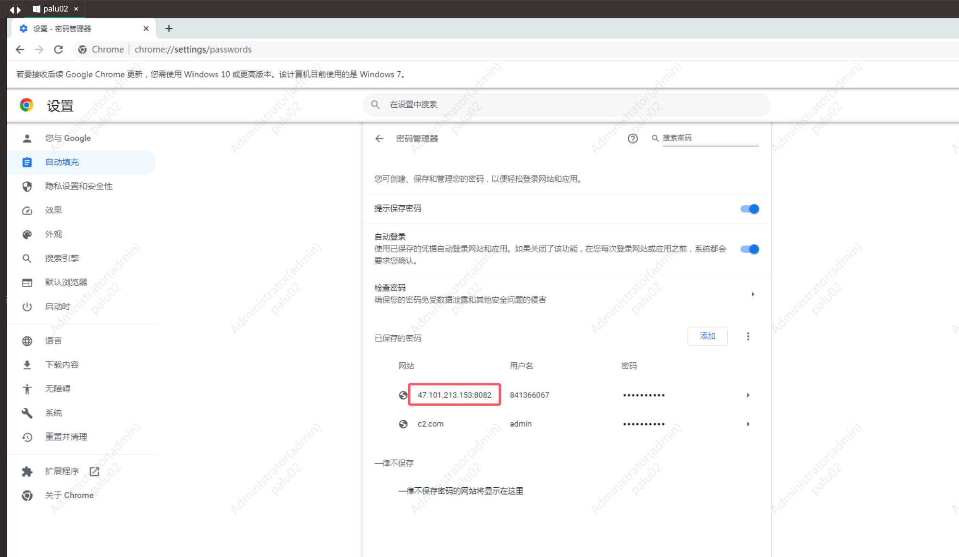Expand the c2.com admin password entry
Screen dimensions: 959x557
748,424
